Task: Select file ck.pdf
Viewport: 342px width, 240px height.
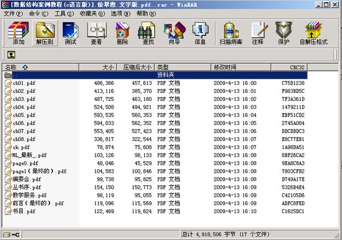Action: (x=21, y=147)
